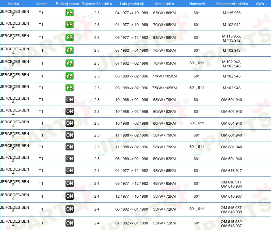Click the Moc silnika column header
Image resolution: width=271 pixels, height=230 pixels.
point(164,4)
